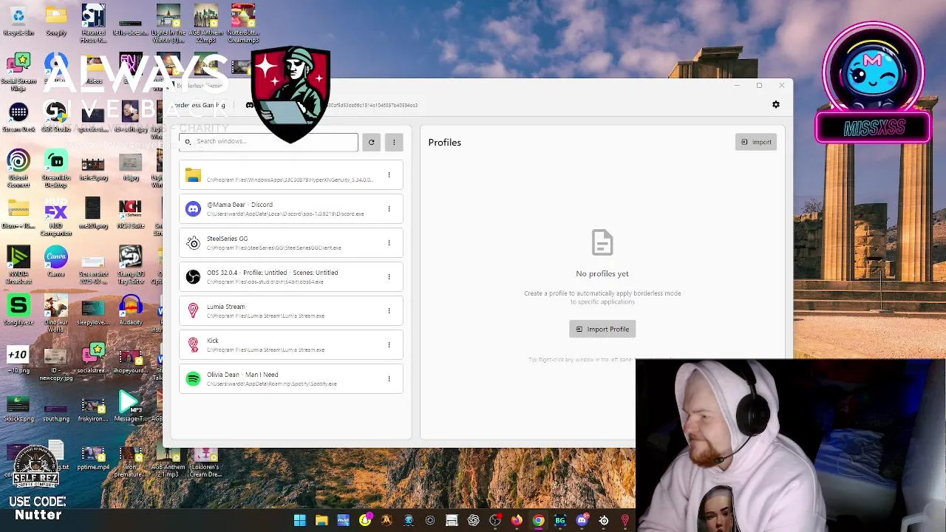Select the Haunted House desktop shortcut
The width and height of the screenshot is (946, 532).
93,24
